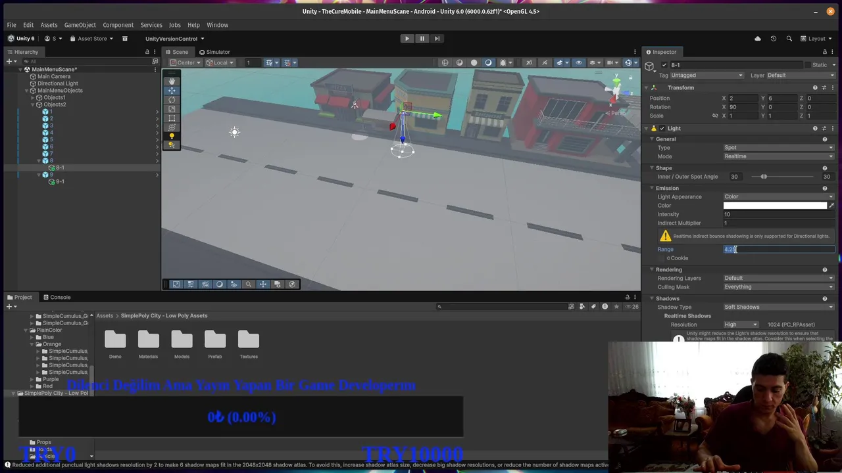
Task: Switch to the Console tab
Action: (56, 297)
